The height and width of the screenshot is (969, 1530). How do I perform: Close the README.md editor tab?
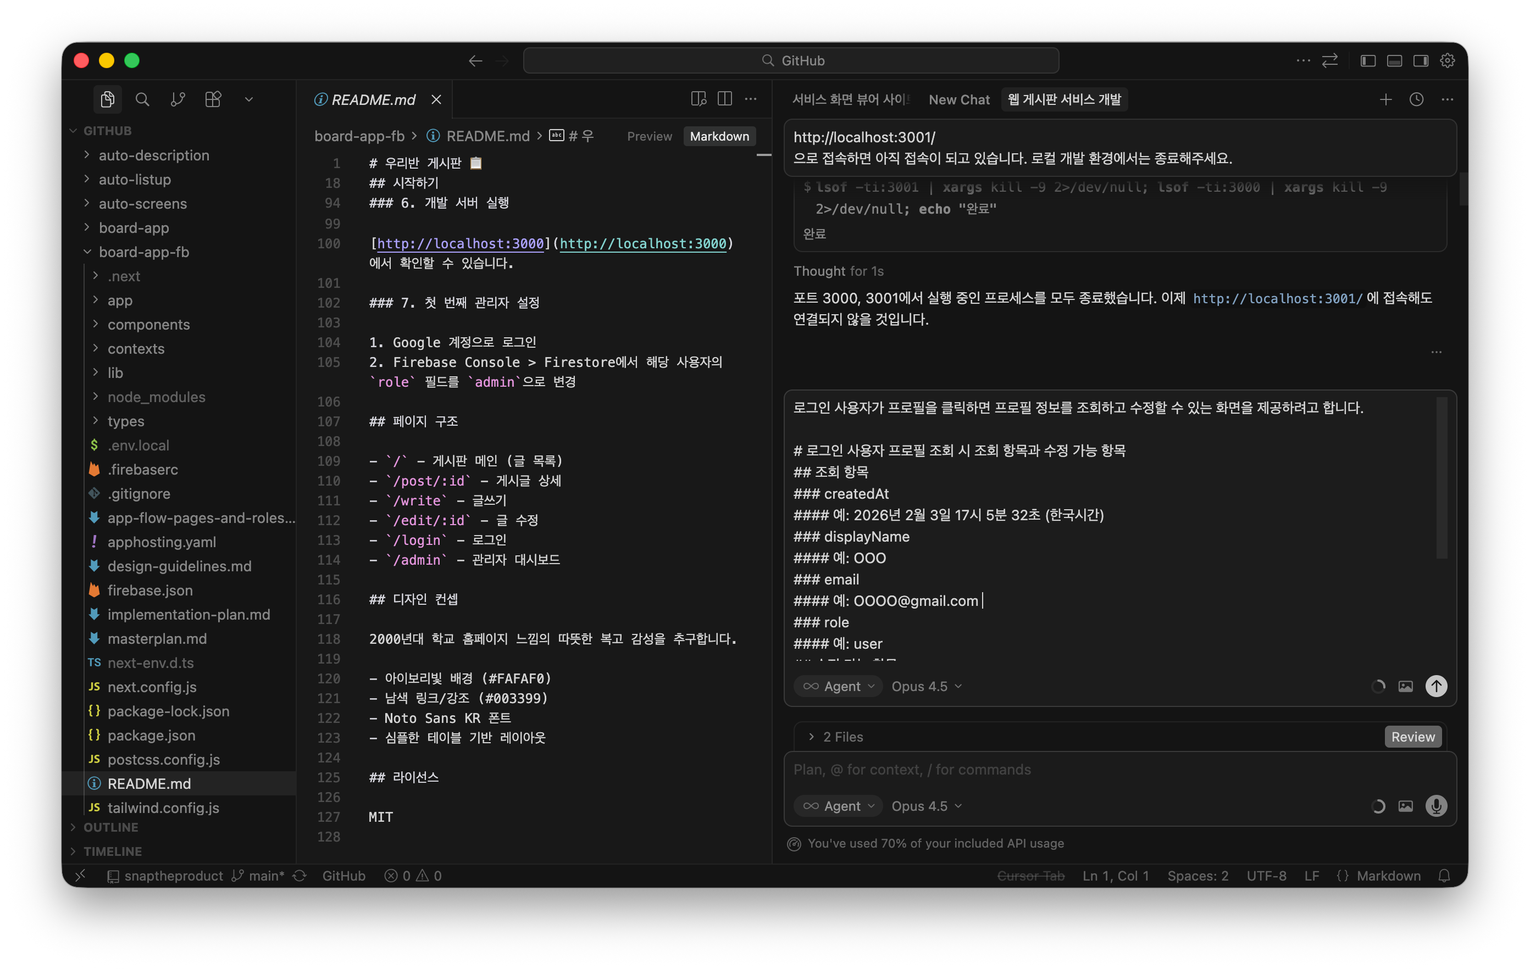tap(436, 99)
